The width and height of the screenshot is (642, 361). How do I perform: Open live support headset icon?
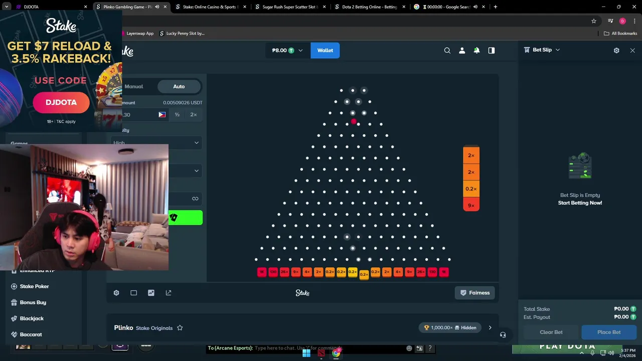point(503,335)
